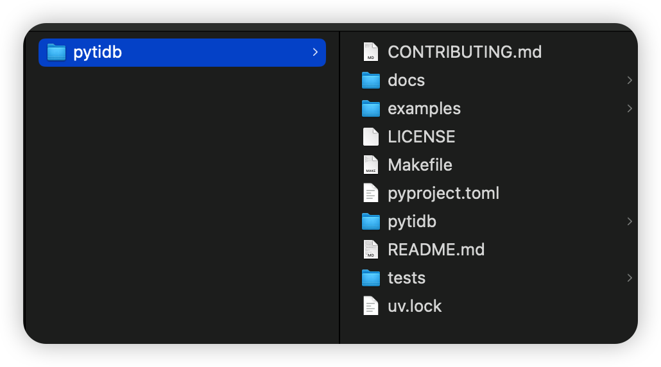Click the examples folder icon
This screenshot has height=367, width=661.
tap(371, 108)
